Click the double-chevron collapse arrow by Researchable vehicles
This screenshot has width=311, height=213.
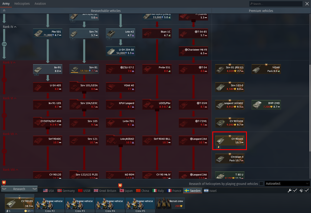coord(4,11)
